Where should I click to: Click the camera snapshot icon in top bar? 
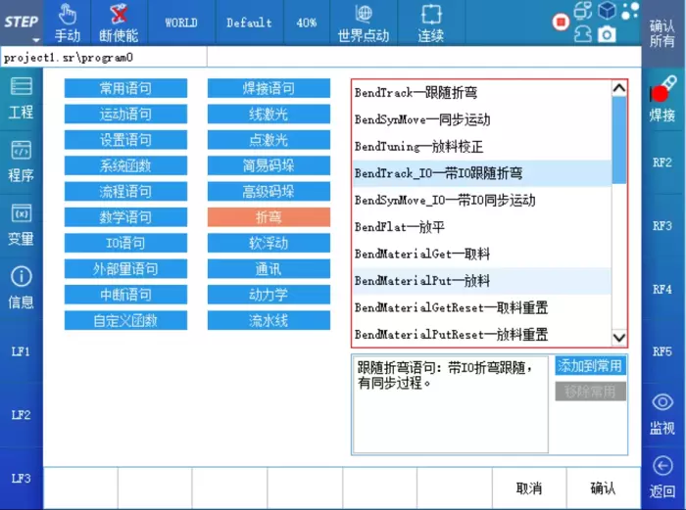point(608,34)
